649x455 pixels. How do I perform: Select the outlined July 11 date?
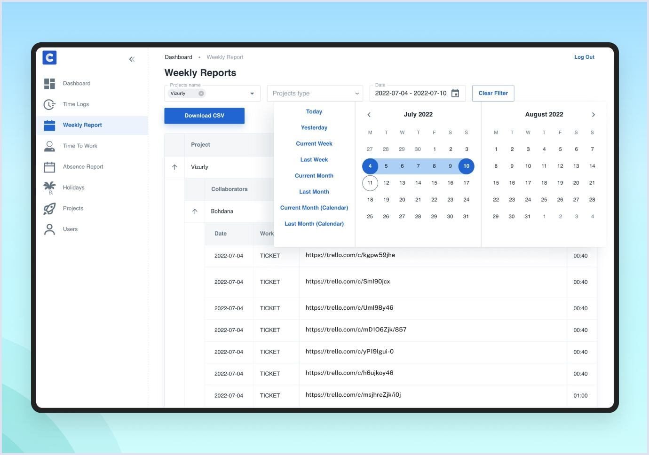370,183
